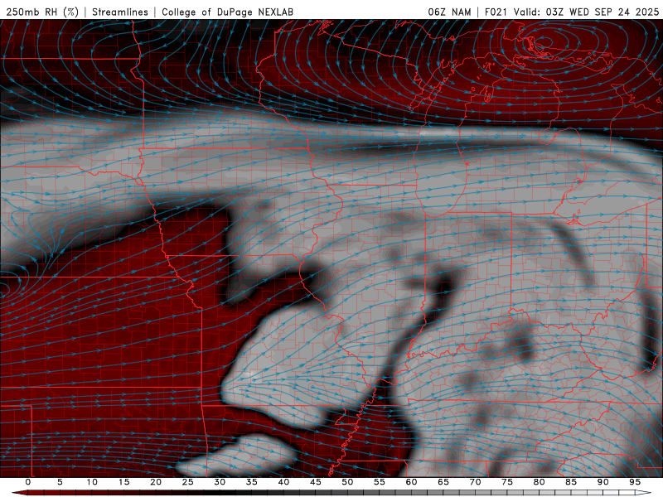Viewport: 663px width, 497px height.
Task: Click the colorbar label "20"
Action: tap(156, 482)
